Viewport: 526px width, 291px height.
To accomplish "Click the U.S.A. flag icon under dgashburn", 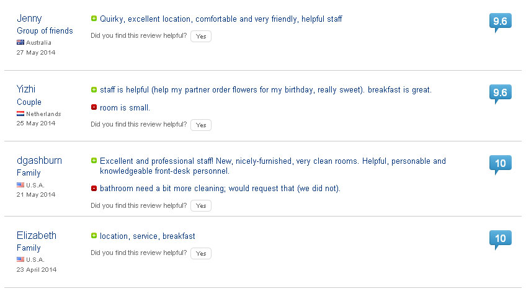I will point(20,185).
